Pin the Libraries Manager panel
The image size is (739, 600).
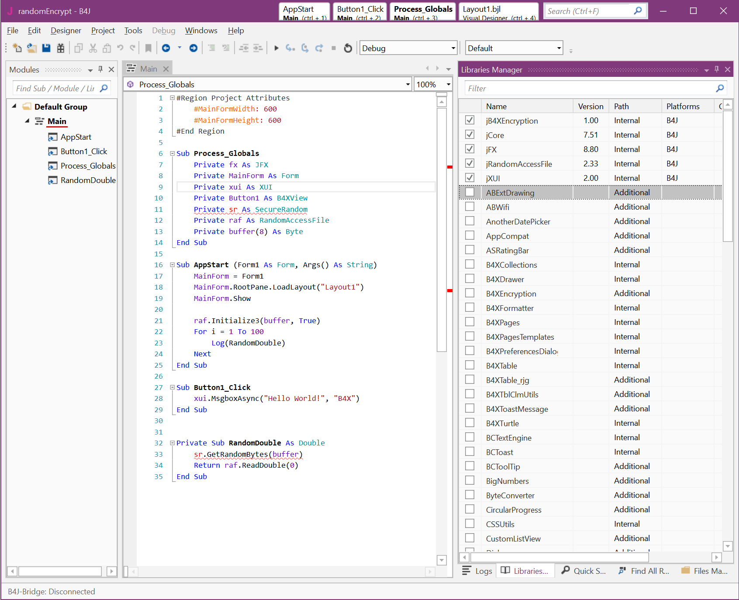click(717, 69)
